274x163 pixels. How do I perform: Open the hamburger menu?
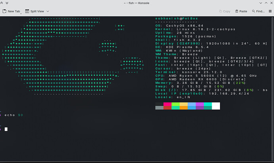point(270,11)
